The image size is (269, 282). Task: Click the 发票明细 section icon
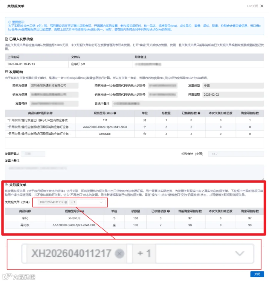tap(7, 72)
